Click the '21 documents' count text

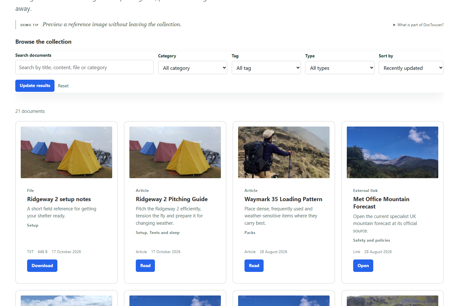pos(30,111)
